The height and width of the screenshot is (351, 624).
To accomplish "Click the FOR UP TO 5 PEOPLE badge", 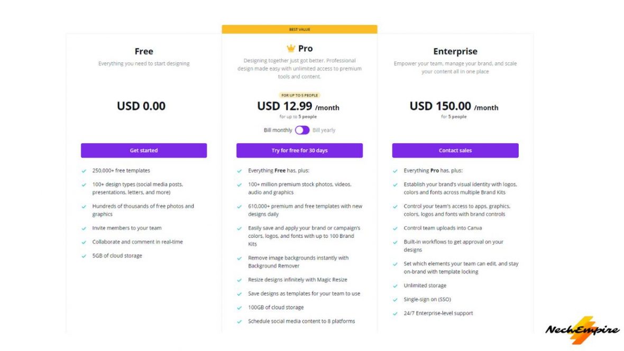I will (x=299, y=95).
